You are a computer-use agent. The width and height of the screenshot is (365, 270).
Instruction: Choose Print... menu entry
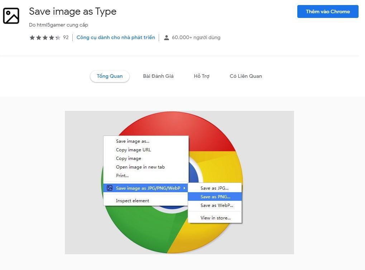pyautogui.click(x=146, y=175)
